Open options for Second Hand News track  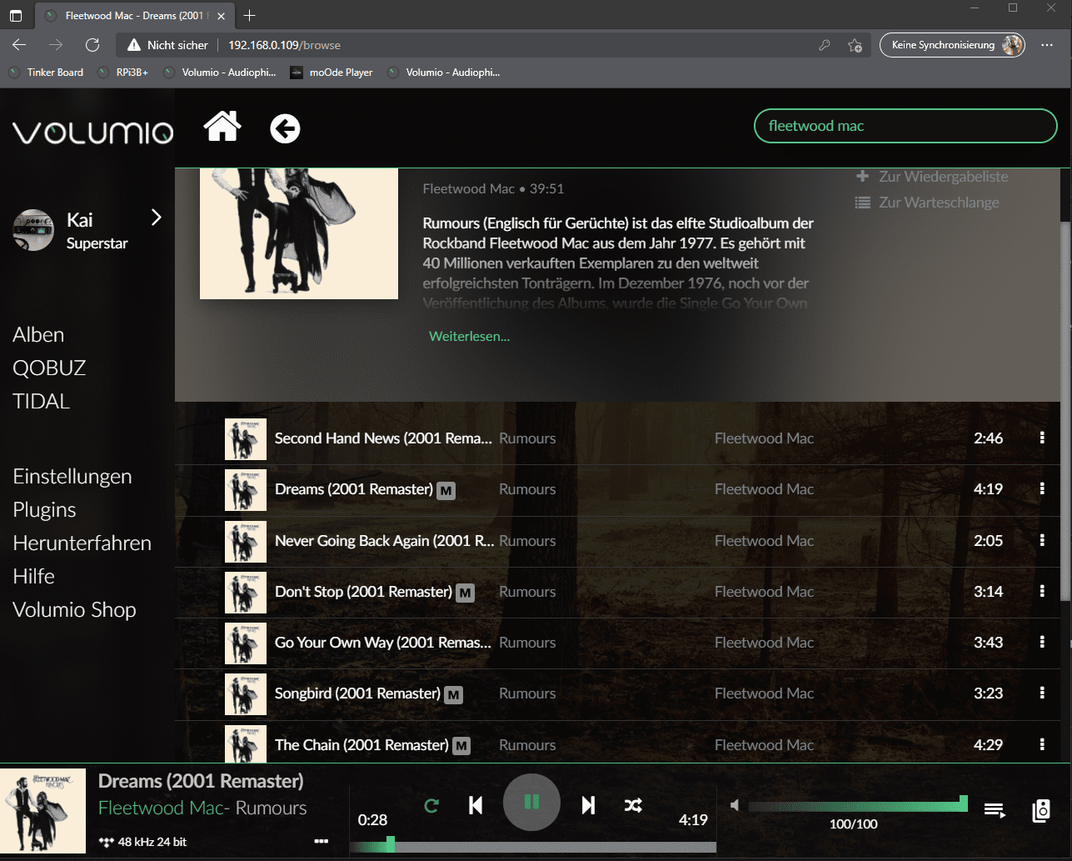[x=1042, y=438]
